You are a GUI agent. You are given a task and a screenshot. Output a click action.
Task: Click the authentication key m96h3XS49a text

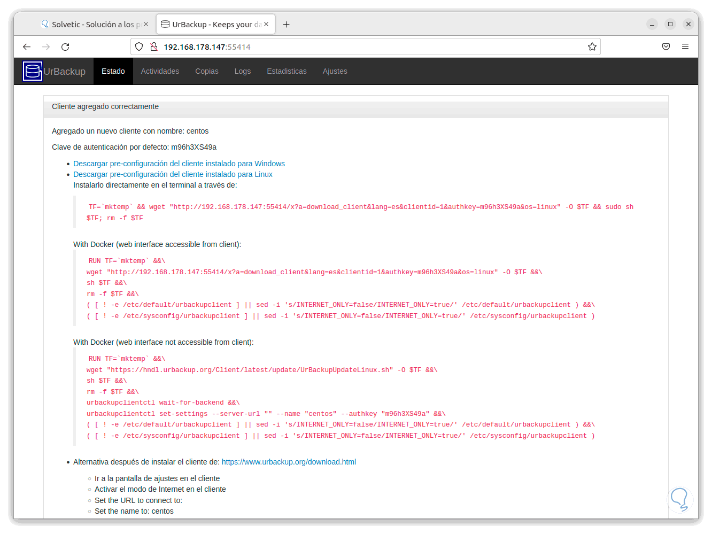coord(194,147)
